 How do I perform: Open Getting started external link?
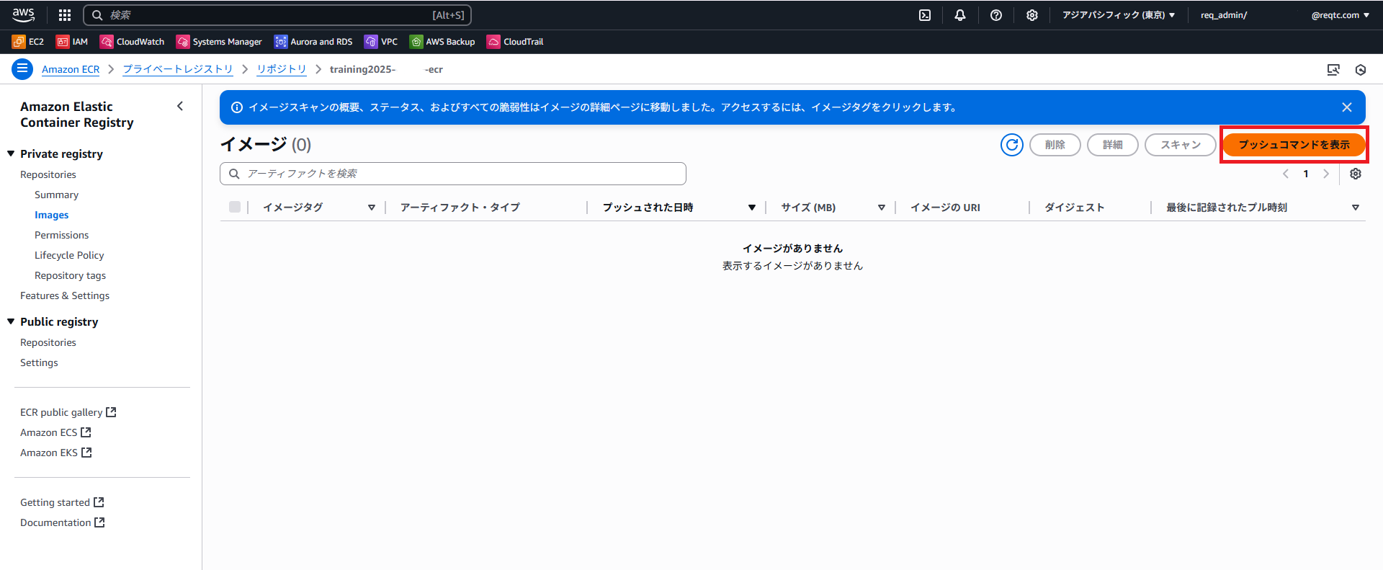pos(62,502)
